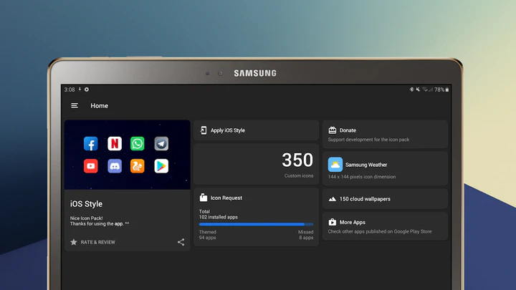This screenshot has width=516, height=290.
Task: Tap the Google Play icon in preview
Action: click(x=161, y=166)
